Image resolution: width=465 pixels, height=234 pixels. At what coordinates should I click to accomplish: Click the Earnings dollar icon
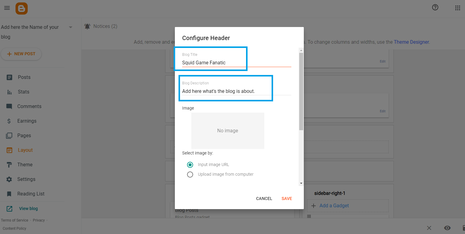click(9, 121)
